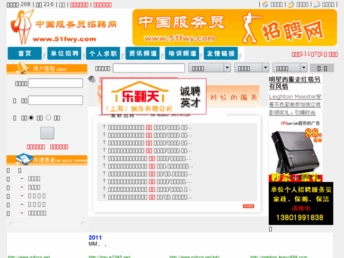Click the arrow icon of the last job listing
344x258 pixels.
click(104, 197)
